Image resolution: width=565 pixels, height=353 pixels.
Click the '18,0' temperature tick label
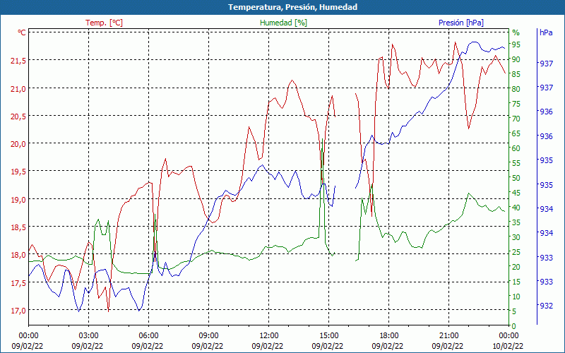[18, 255]
